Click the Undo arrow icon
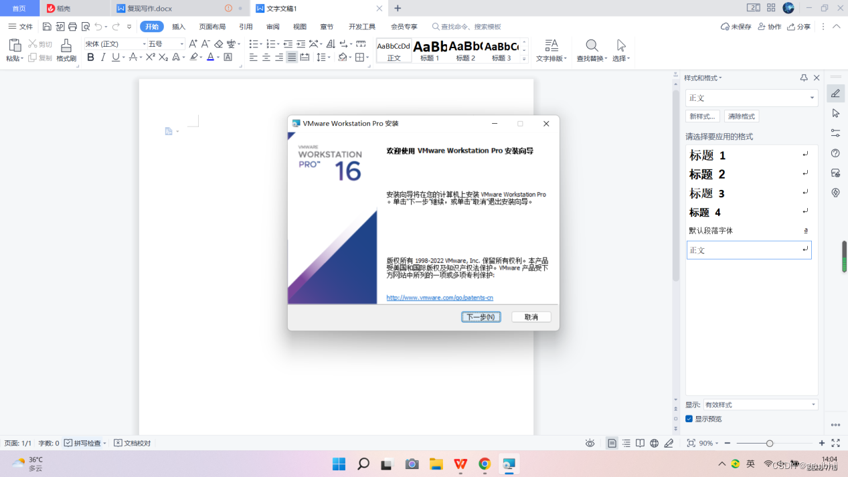The height and width of the screenshot is (477, 848). (98, 27)
